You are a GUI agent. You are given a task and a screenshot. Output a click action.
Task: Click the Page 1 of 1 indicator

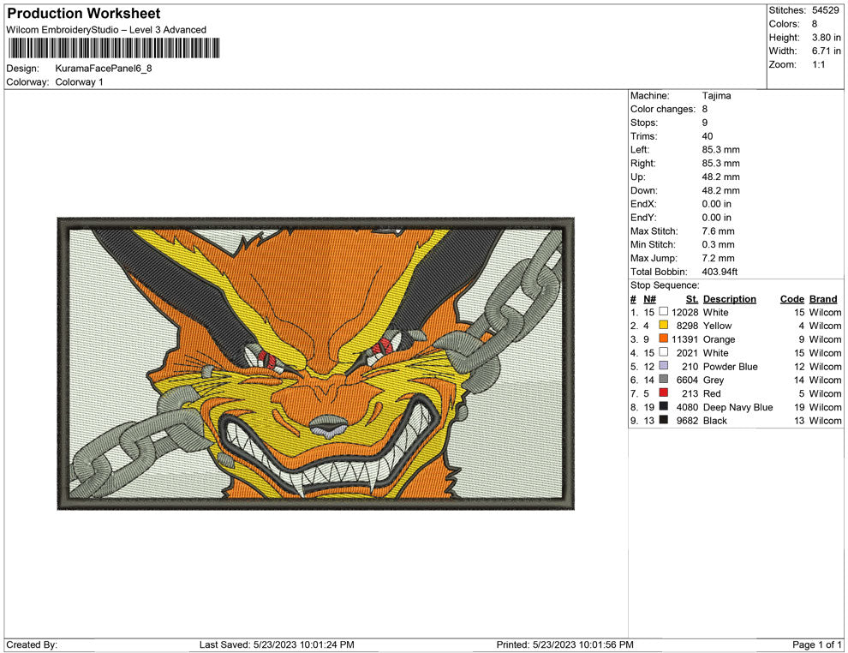click(x=816, y=644)
